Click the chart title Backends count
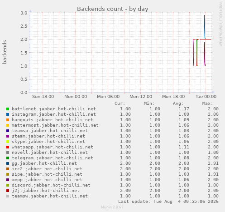The image size is (225, 212). [113, 9]
